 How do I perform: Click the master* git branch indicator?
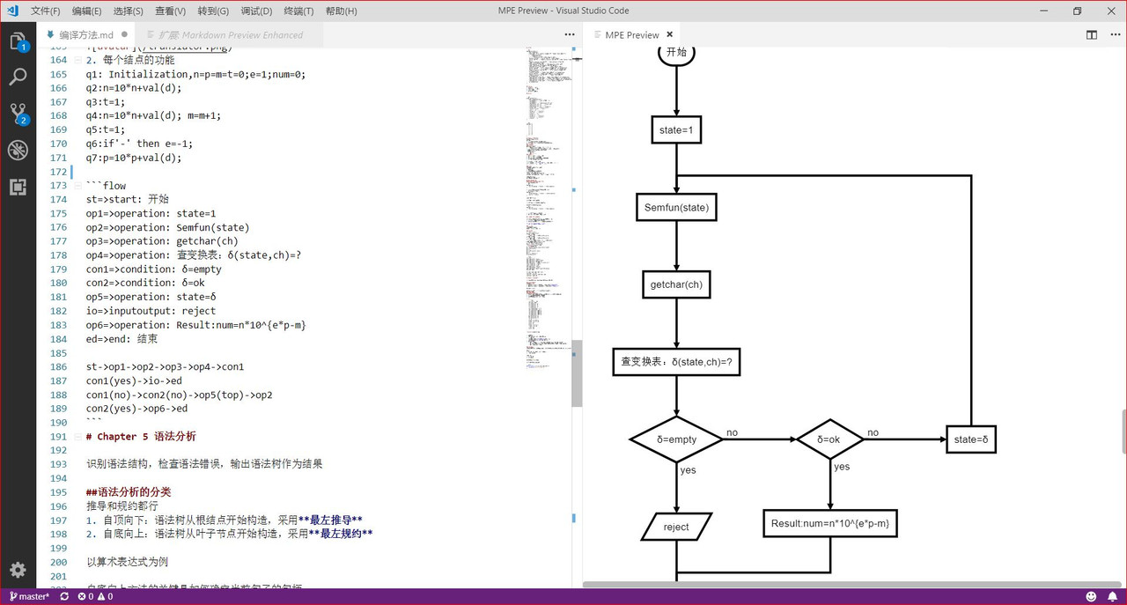(29, 596)
